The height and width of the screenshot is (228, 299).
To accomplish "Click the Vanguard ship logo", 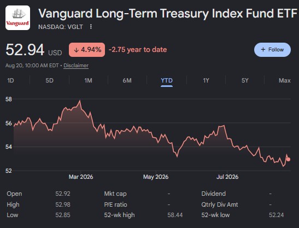I will 17,17.
